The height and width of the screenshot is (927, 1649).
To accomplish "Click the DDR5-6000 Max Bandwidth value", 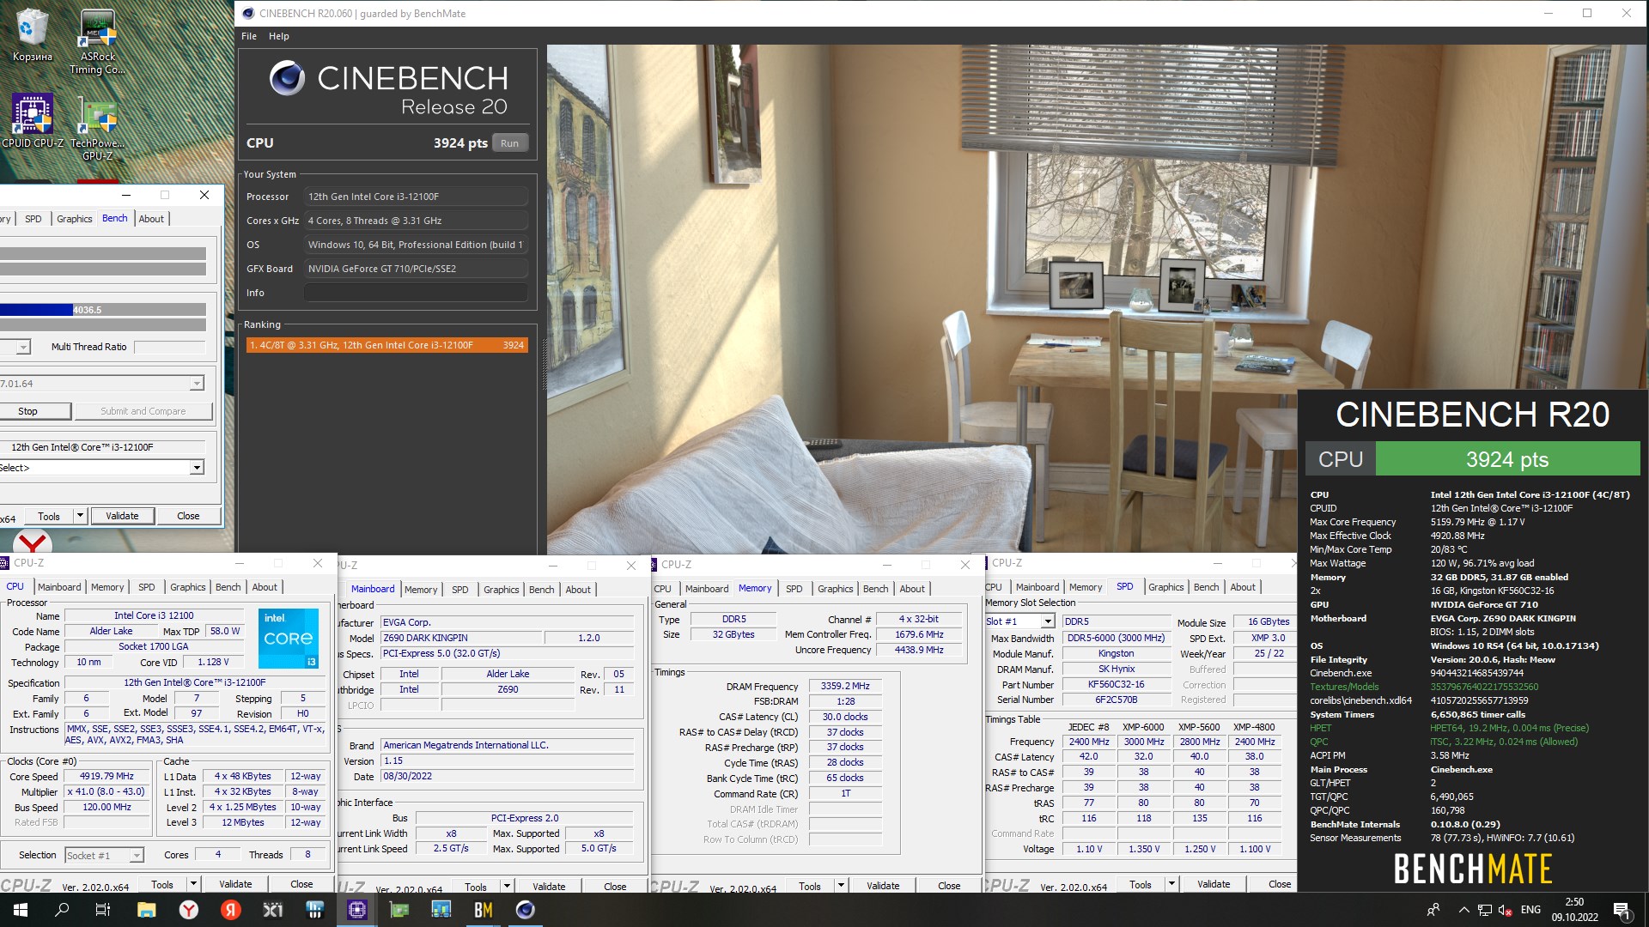I will 1116,638.
